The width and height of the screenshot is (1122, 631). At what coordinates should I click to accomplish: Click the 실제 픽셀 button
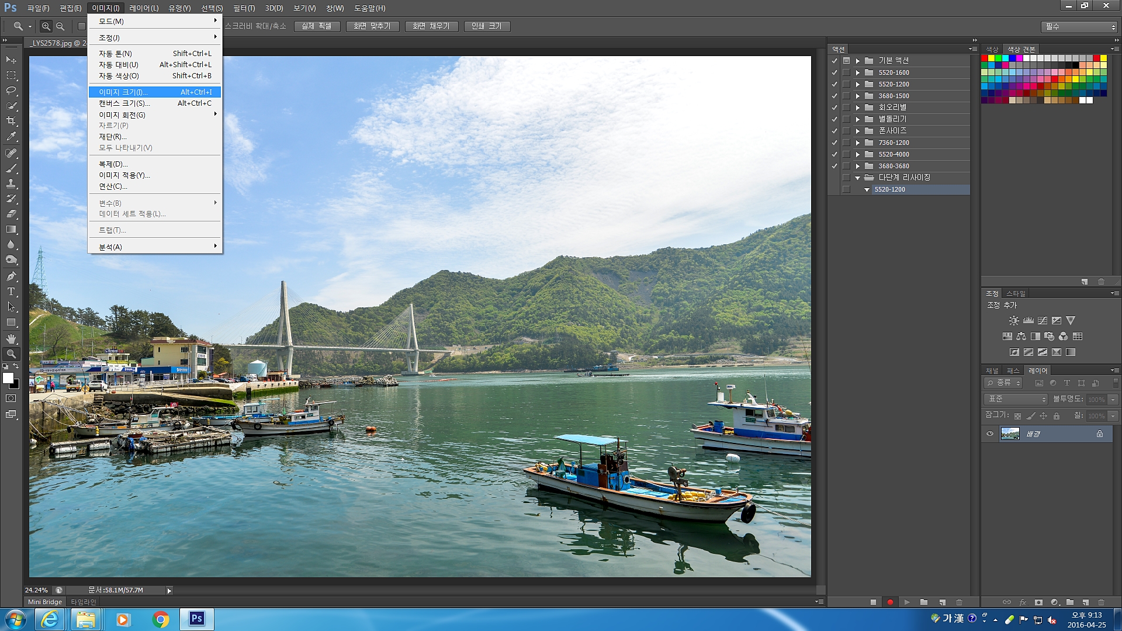[317, 26]
